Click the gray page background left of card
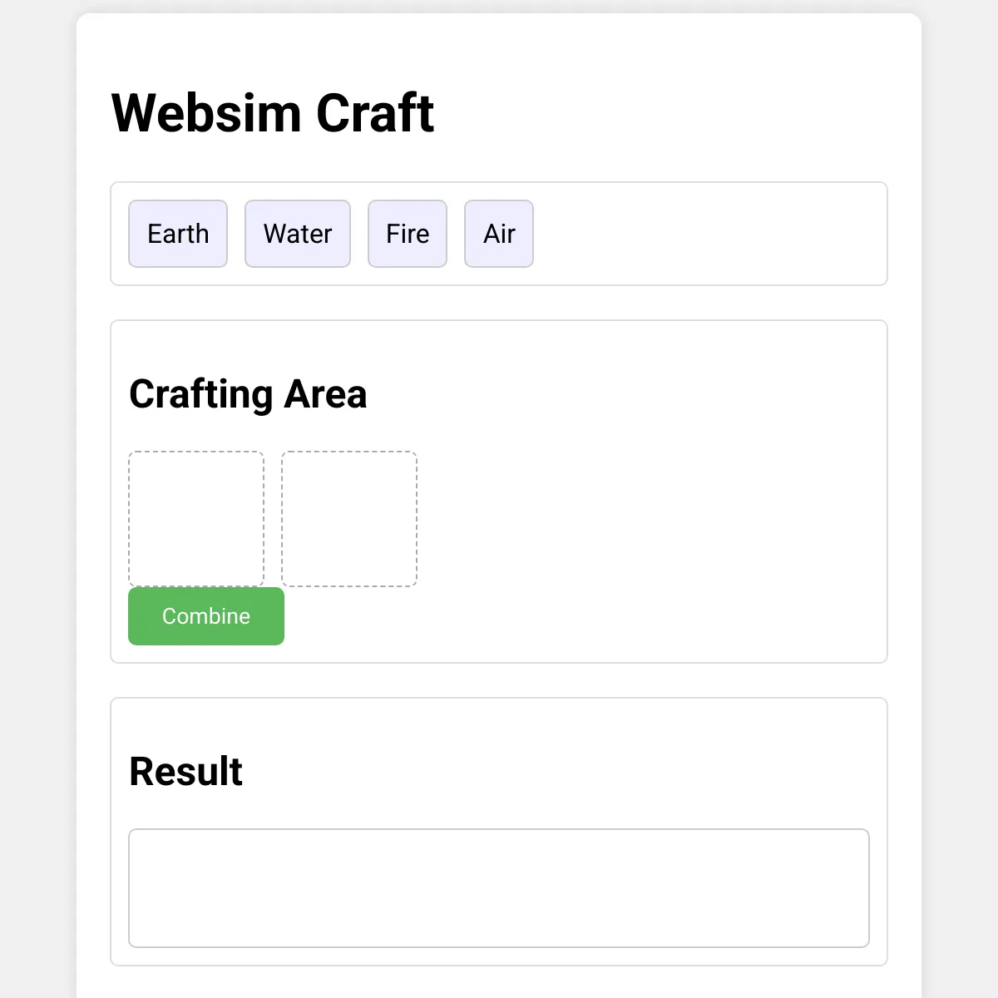Screen dimensions: 998x998 point(37,499)
